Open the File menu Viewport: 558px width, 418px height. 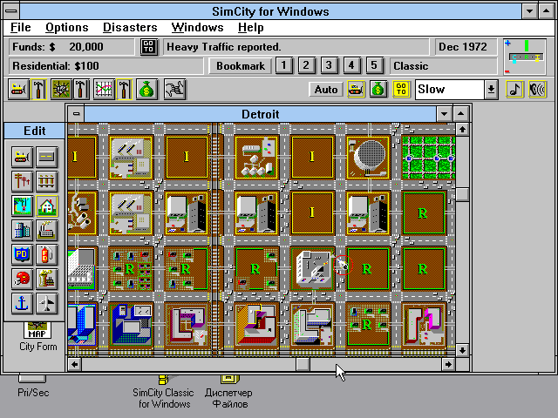point(21,27)
